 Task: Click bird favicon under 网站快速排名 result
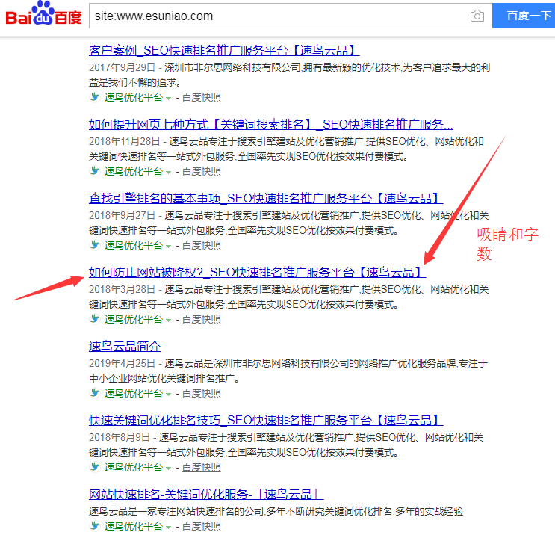pyautogui.click(x=95, y=526)
